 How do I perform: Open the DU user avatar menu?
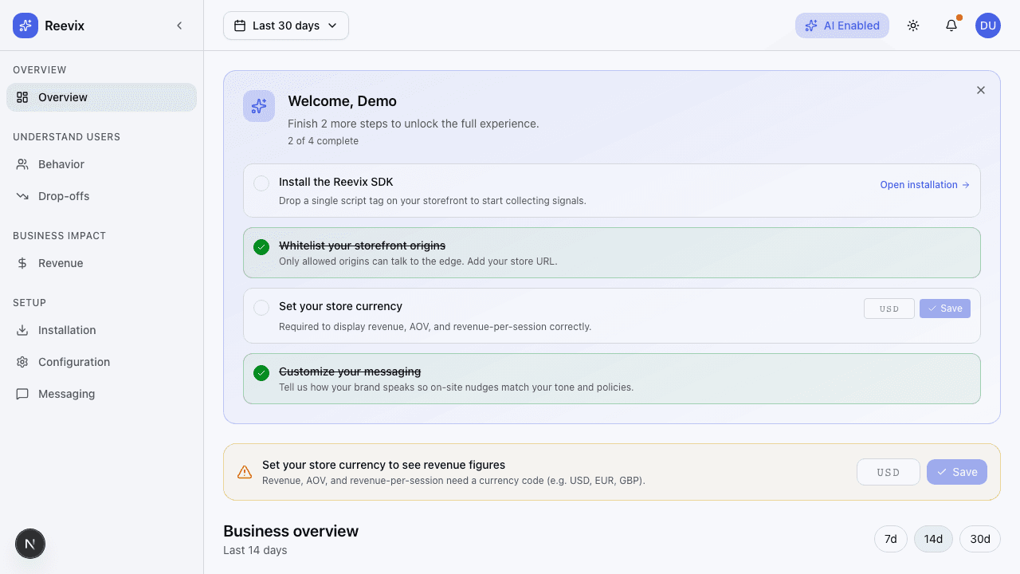click(988, 26)
